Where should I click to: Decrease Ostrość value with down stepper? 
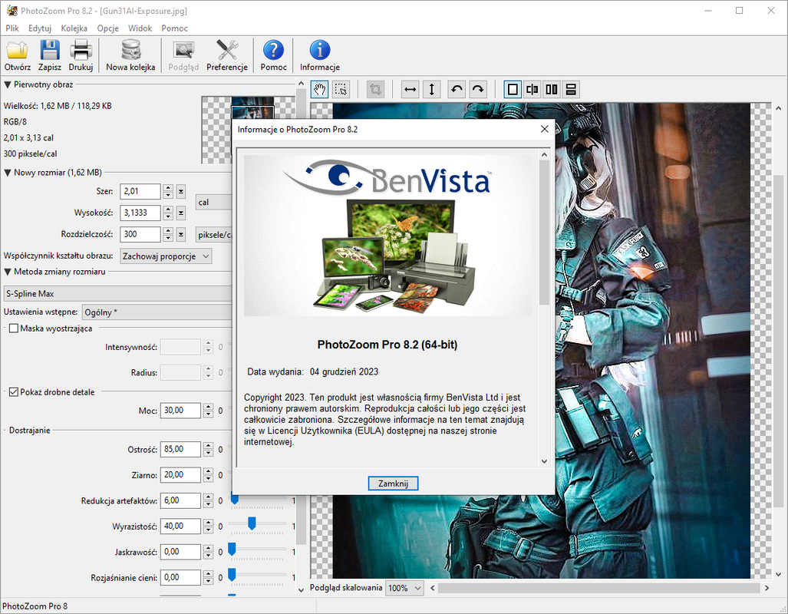click(x=209, y=453)
